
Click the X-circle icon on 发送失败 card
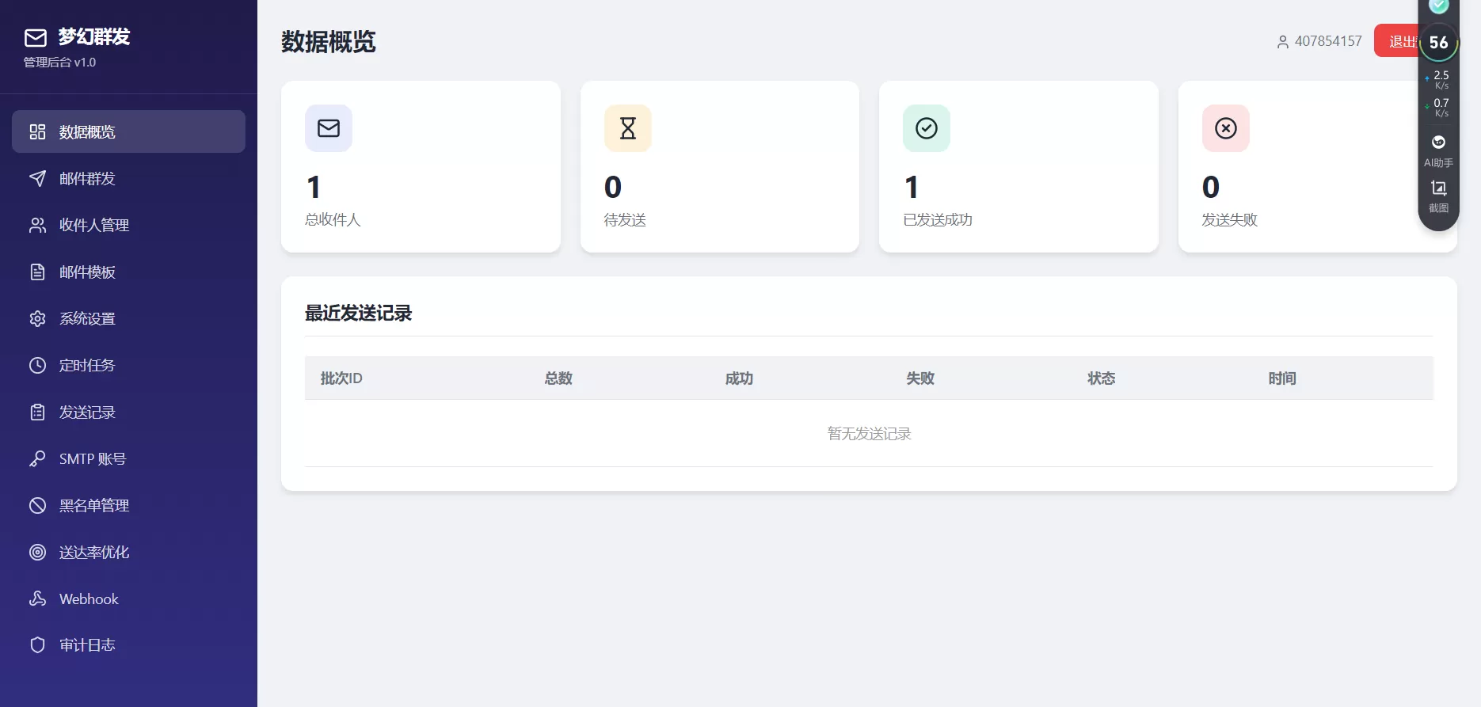1225,128
